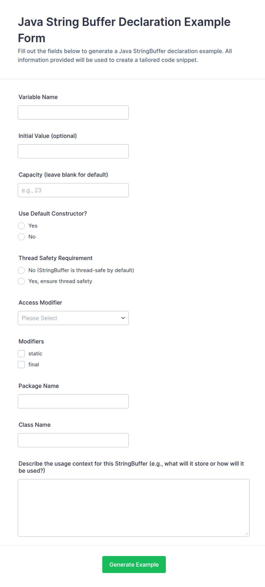The height and width of the screenshot is (587, 265).
Task: Click the Variable Name input field
Action: pyautogui.click(x=73, y=113)
